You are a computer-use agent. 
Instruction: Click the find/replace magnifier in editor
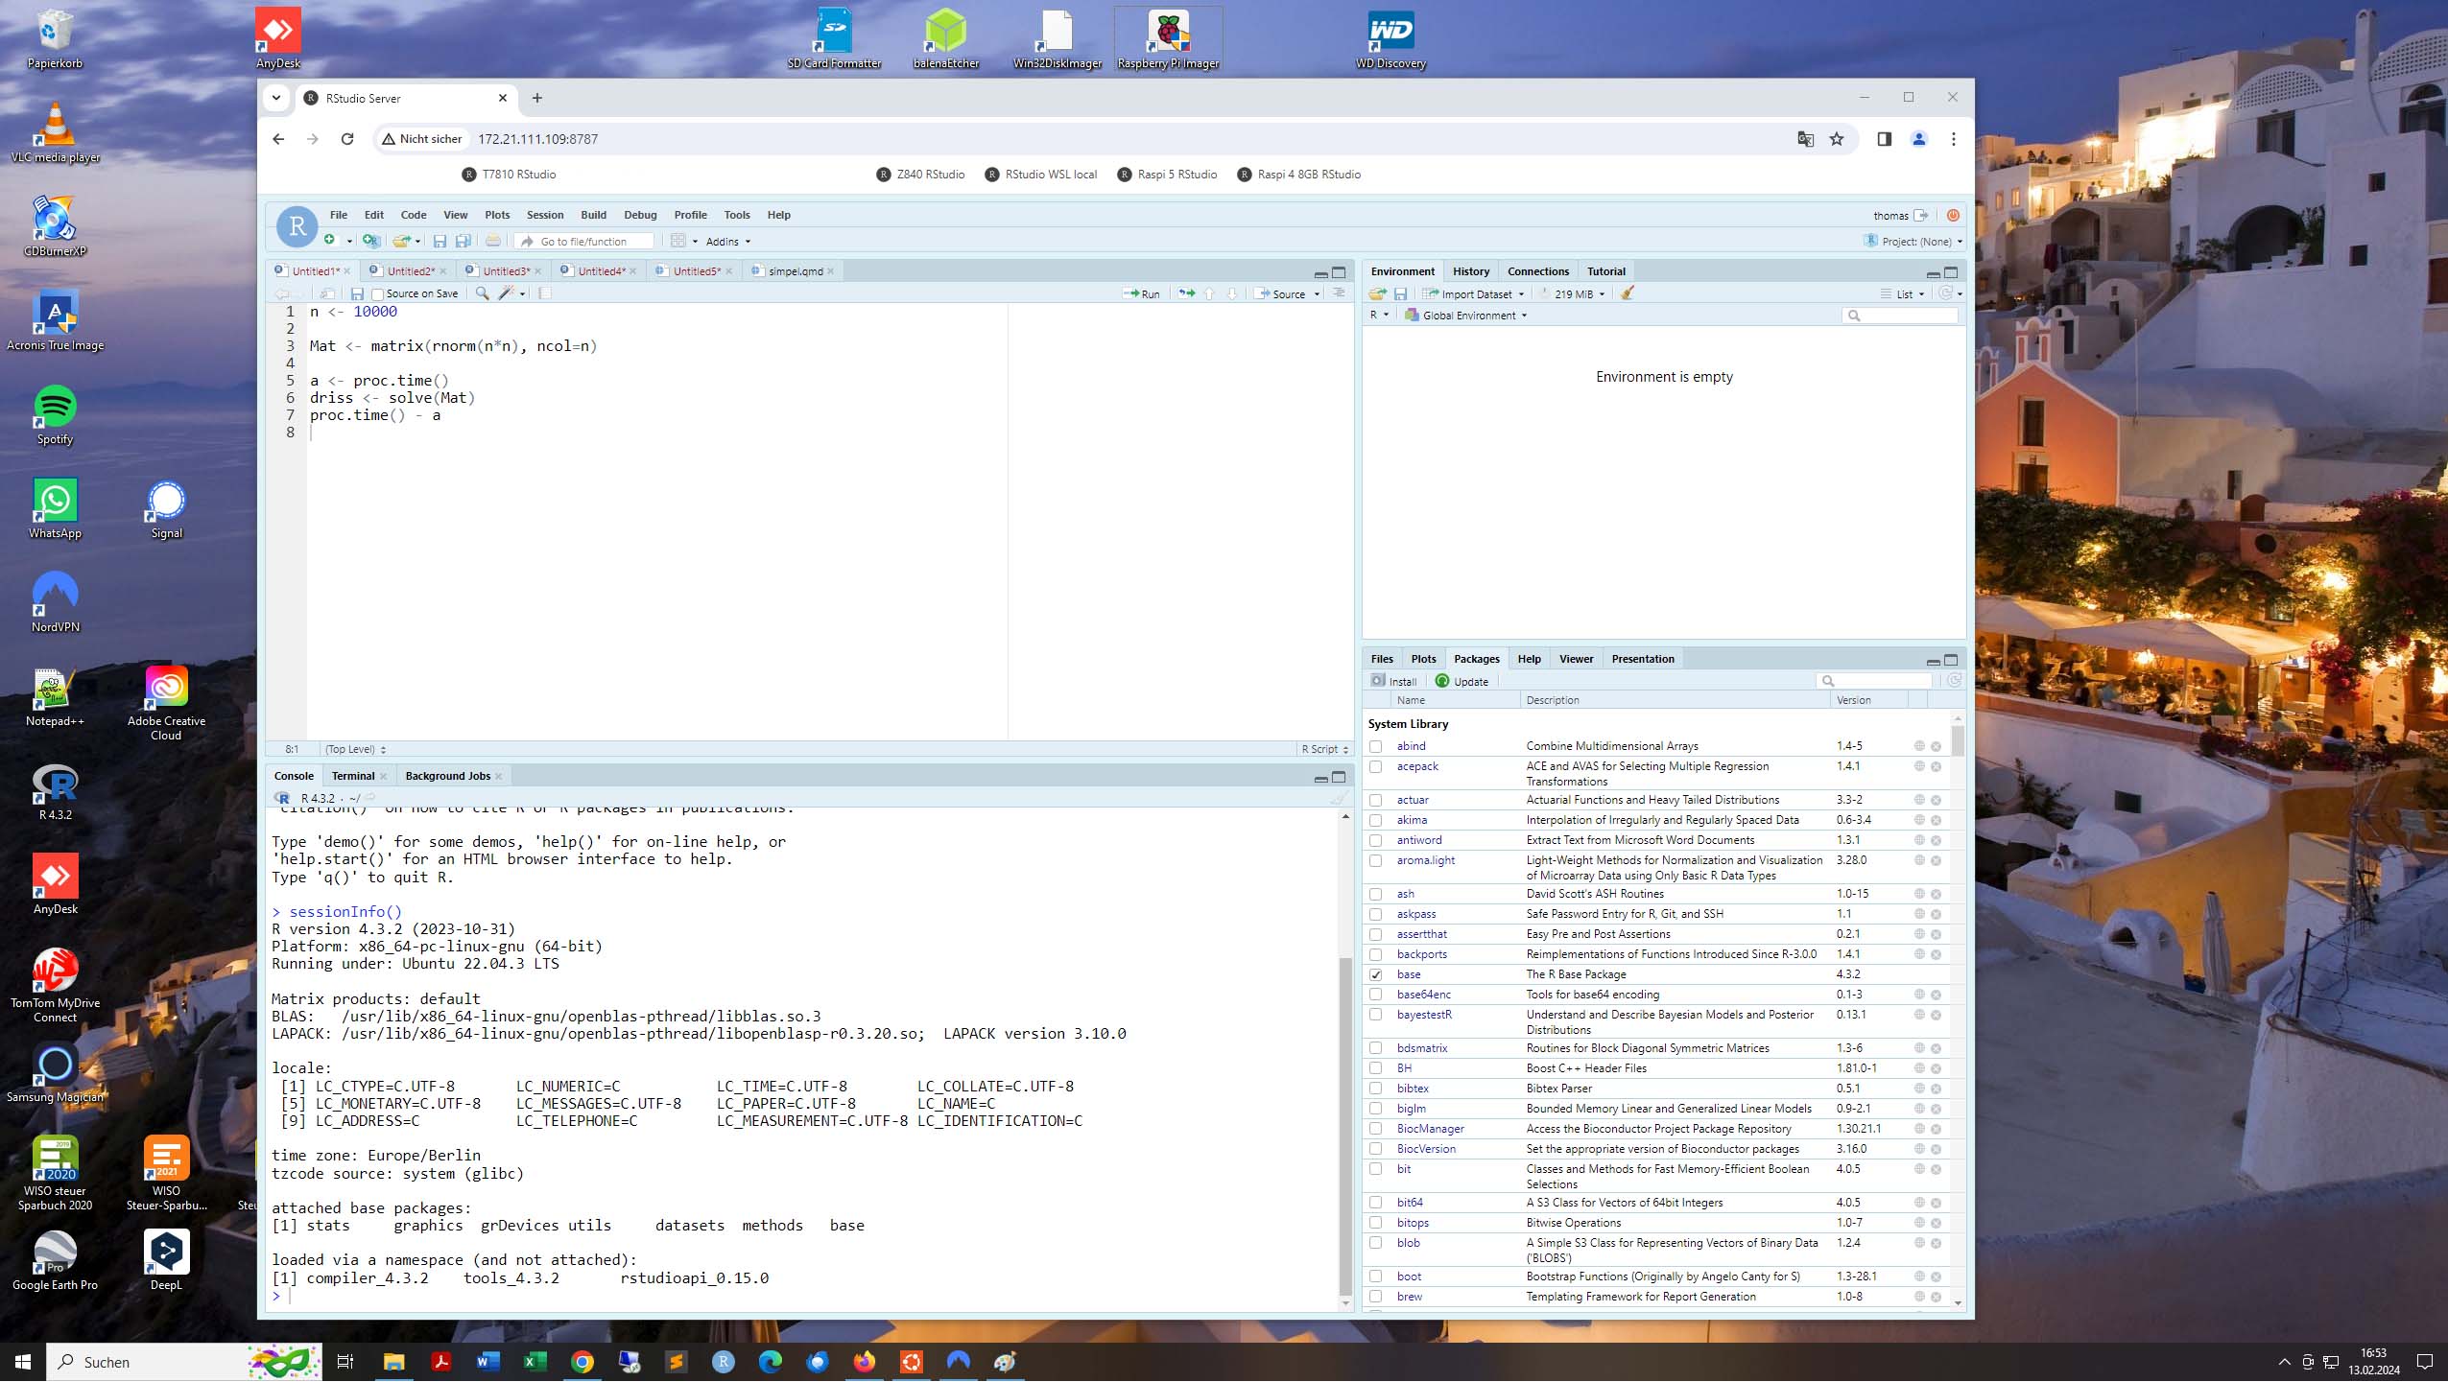click(482, 293)
